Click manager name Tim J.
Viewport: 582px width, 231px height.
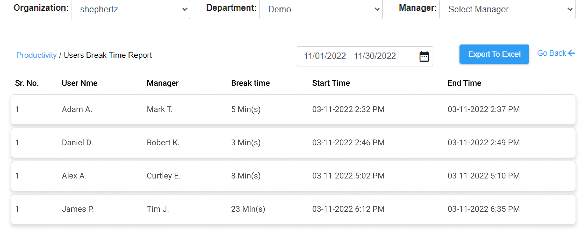[158, 209]
